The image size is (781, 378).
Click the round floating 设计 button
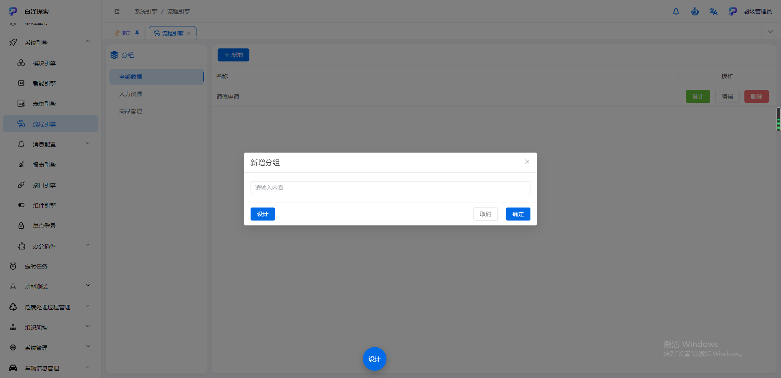pos(374,359)
